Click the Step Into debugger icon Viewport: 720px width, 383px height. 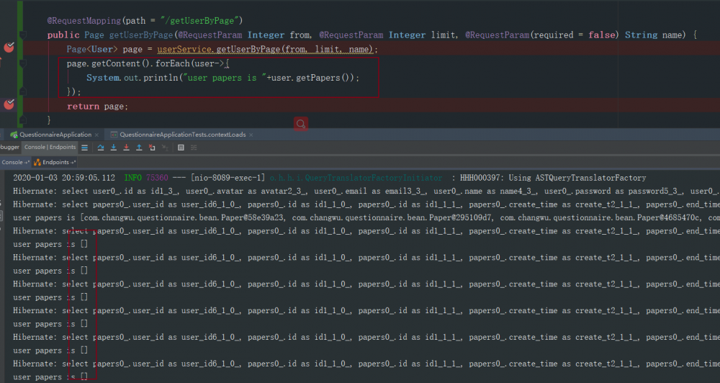pos(114,148)
